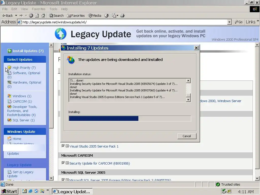Open the Address bar dropdown arrow
Screen dimensions: 260x195
(229, 22)
